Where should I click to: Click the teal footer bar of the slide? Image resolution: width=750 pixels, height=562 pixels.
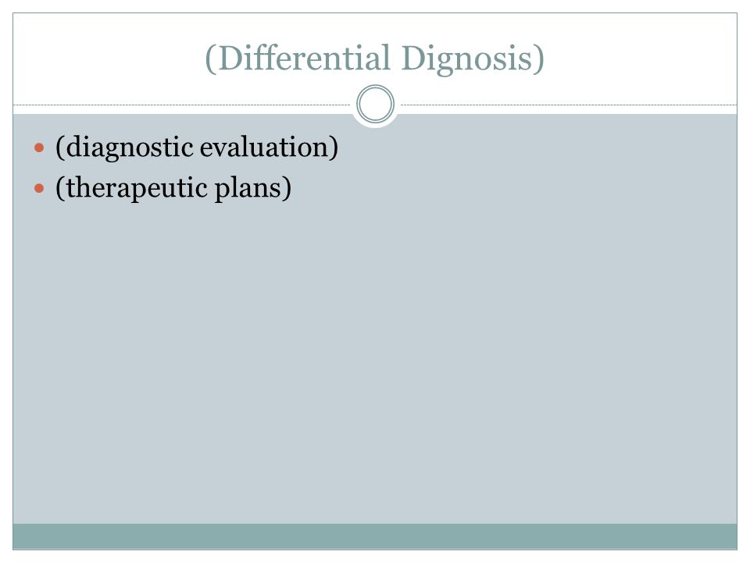click(x=375, y=536)
